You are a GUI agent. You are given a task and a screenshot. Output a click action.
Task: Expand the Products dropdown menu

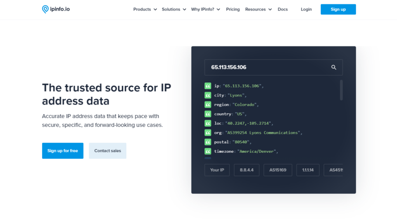[x=145, y=9]
